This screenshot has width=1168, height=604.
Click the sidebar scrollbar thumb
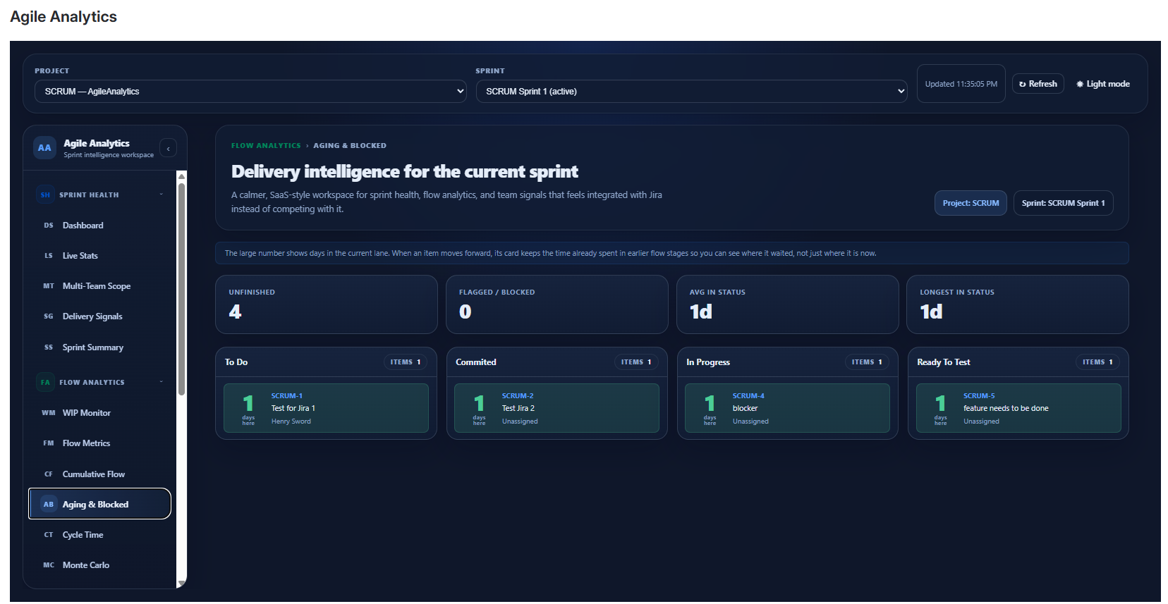(182, 289)
